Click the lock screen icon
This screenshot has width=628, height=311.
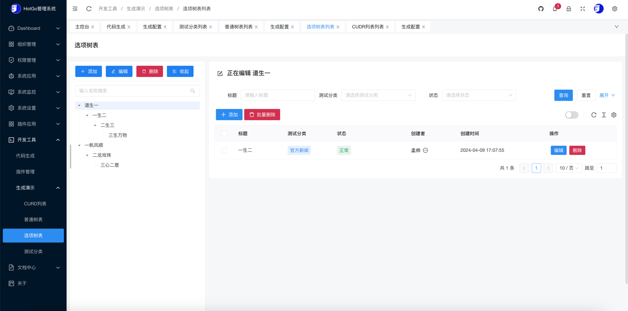point(569,9)
